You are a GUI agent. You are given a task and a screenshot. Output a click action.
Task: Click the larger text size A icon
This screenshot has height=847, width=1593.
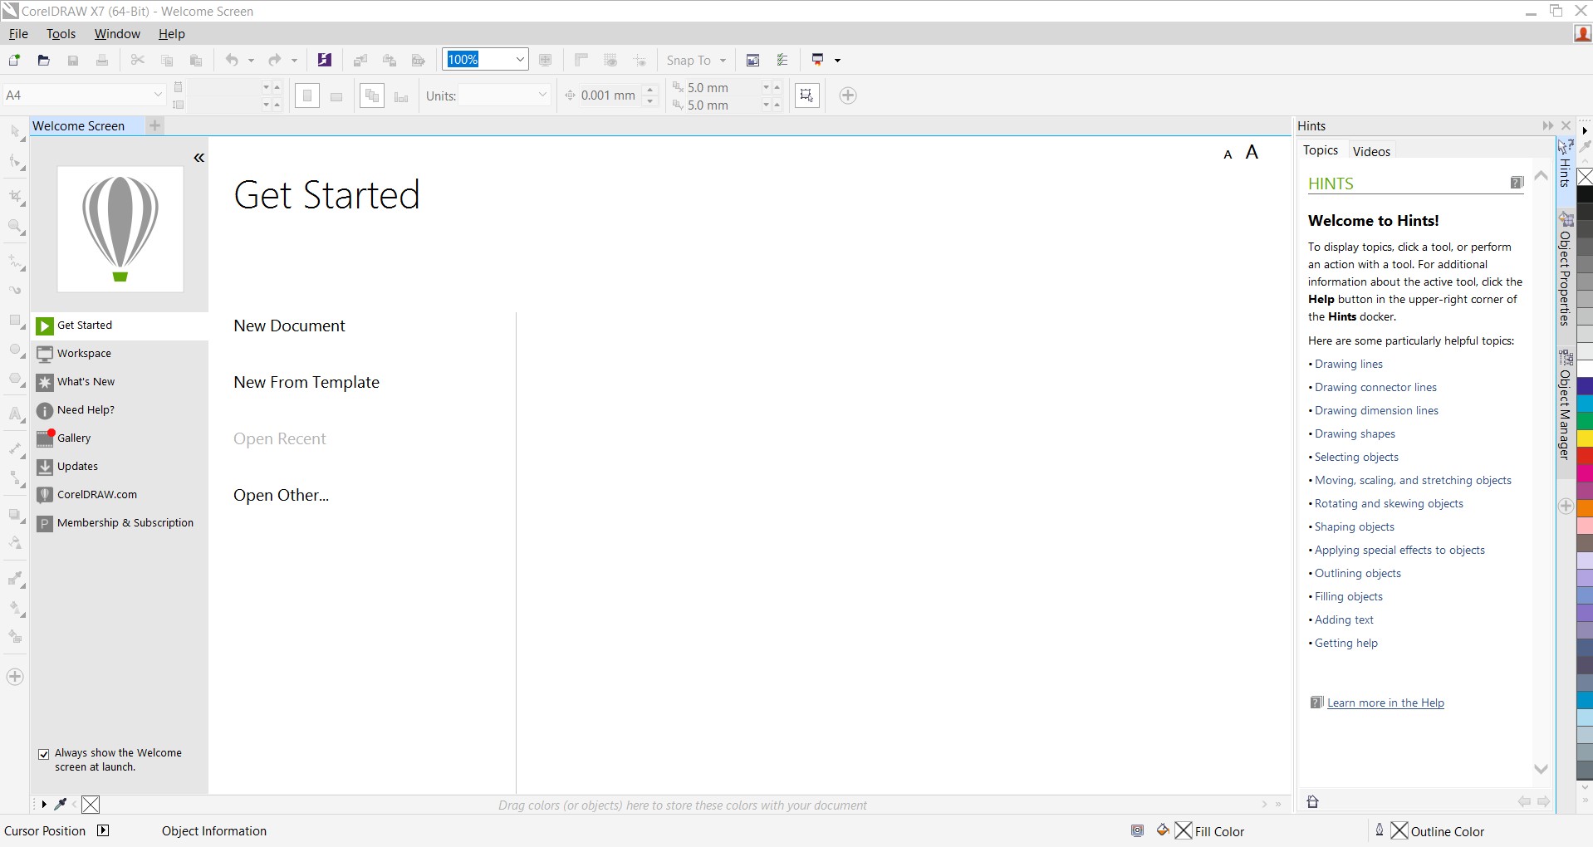(1252, 152)
